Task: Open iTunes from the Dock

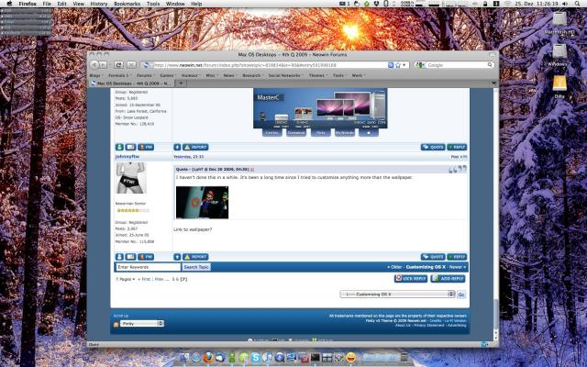Action: (268, 358)
